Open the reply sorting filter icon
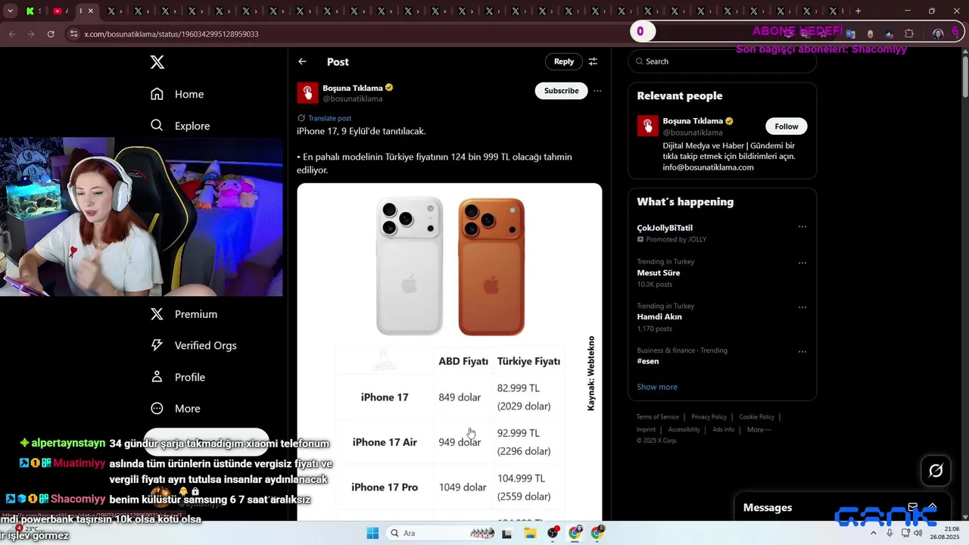969x545 pixels. (x=593, y=61)
